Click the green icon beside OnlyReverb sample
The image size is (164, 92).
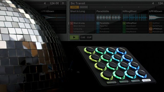click(x=124, y=32)
